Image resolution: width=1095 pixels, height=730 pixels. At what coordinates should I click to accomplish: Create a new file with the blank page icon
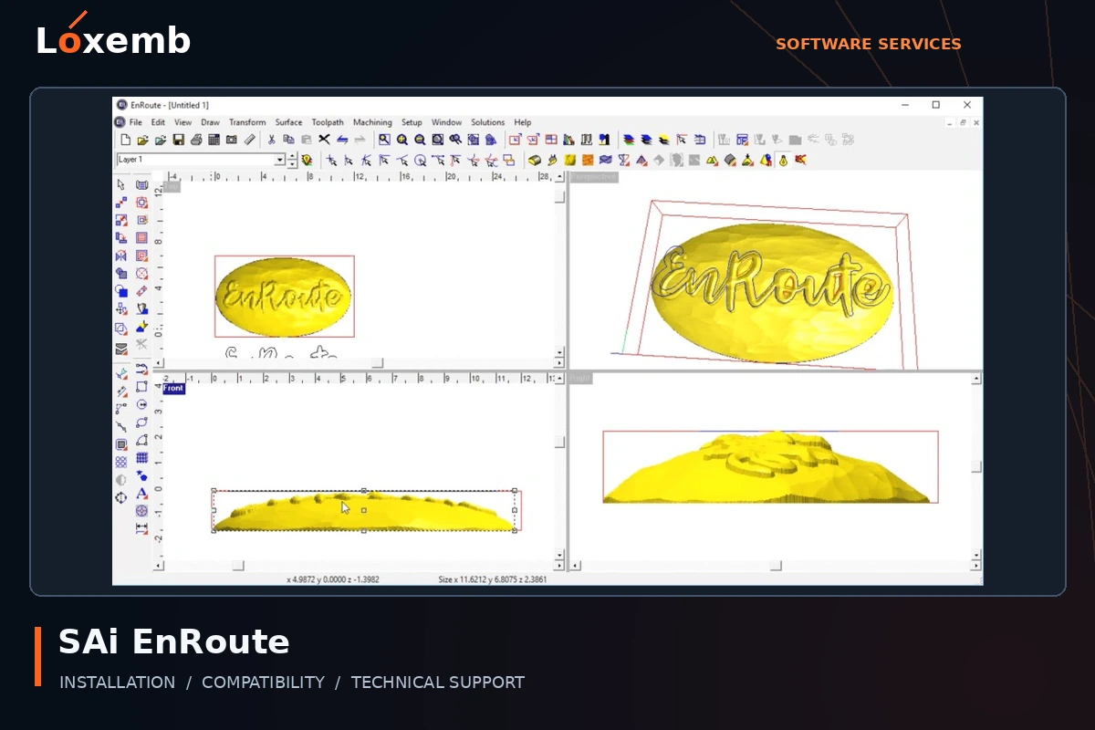coord(125,140)
